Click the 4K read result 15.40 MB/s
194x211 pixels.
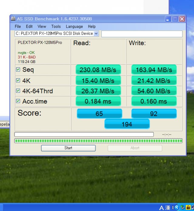click(98, 80)
